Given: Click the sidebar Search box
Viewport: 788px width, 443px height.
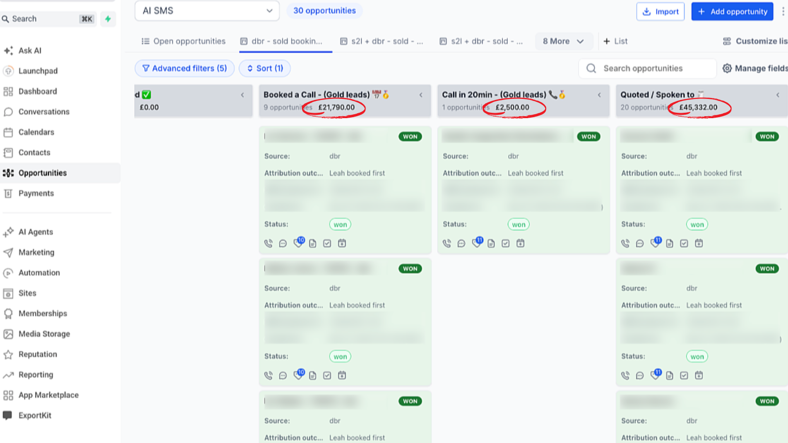Looking at the screenshot, I should click(x=49, y=19).
